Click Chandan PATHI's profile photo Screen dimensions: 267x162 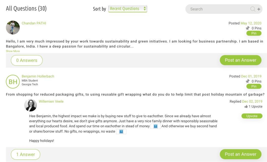pyautogui.click(x=13, y=28)
